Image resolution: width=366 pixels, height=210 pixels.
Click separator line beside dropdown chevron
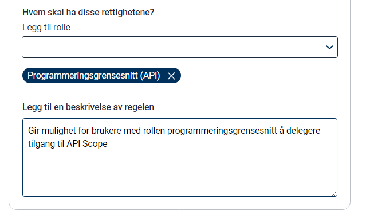coord(322,47)
